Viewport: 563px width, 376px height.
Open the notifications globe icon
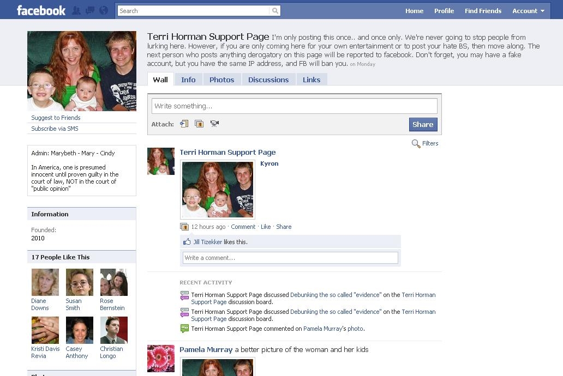(x=104, y=10)
